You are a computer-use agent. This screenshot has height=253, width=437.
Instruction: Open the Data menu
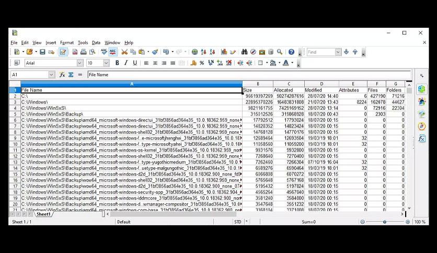tap(96, 43)
